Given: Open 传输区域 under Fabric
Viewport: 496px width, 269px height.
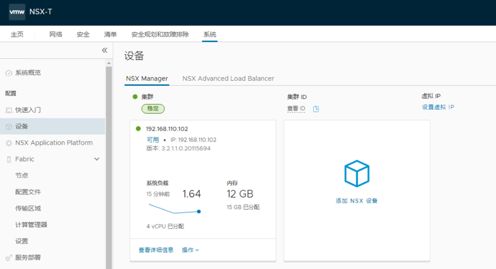Looking at the screenshot, I should click(x=28, y=208).
